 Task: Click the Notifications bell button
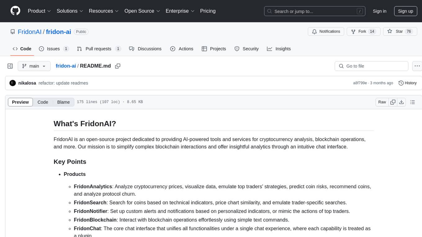326,32
